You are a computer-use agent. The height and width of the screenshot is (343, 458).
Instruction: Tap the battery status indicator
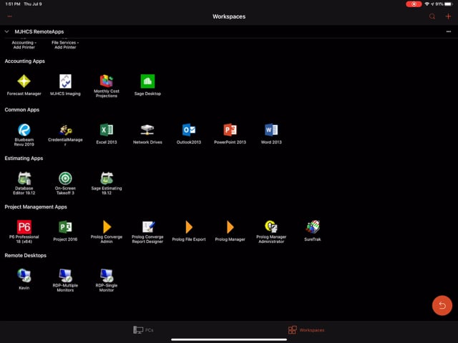click(x=449, y=4)
